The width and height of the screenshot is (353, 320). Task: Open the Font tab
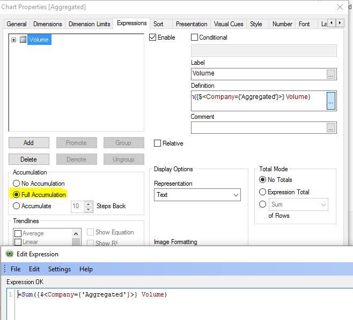pos(304,24)
